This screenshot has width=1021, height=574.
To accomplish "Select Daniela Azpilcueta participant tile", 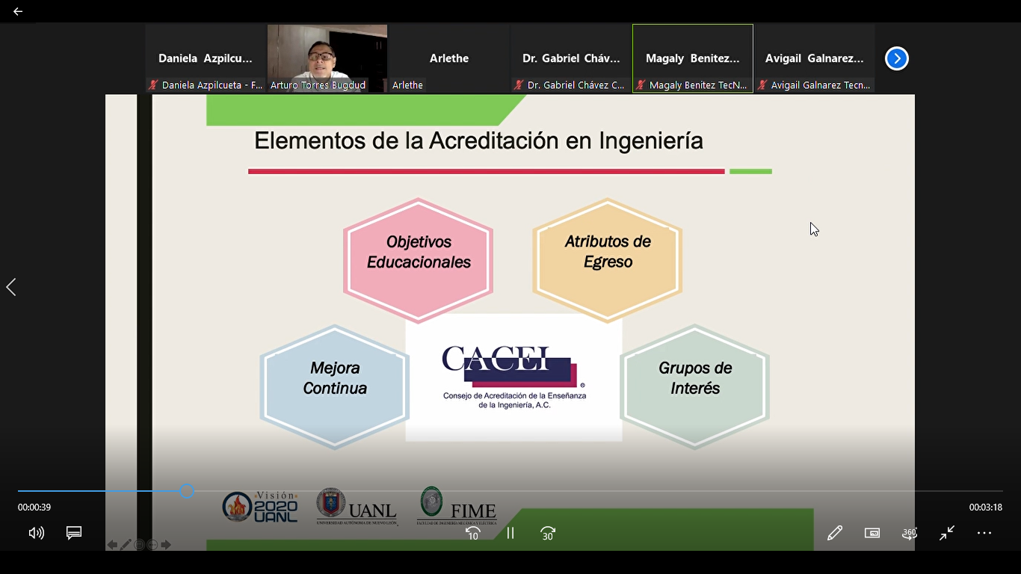I will point(206,58).
